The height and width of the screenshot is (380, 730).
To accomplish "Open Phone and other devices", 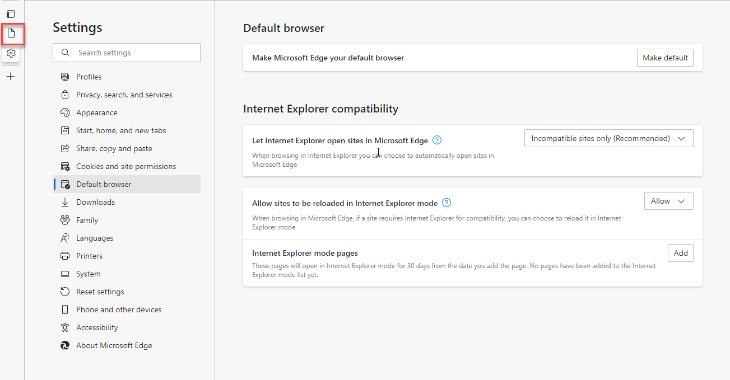I will tap(127, 309).
